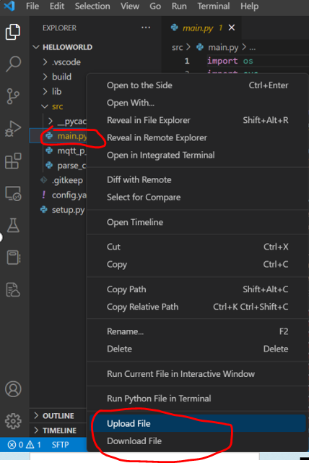Open the Source Control view icon
The image size is (309, 463).
tap(13, 96)
